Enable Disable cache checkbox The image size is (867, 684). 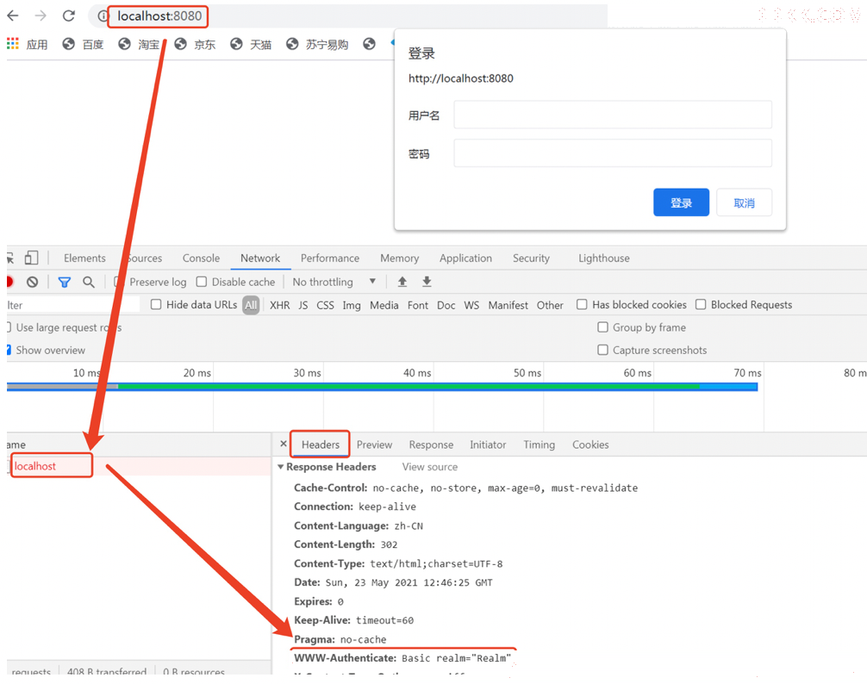click(202, 282)
